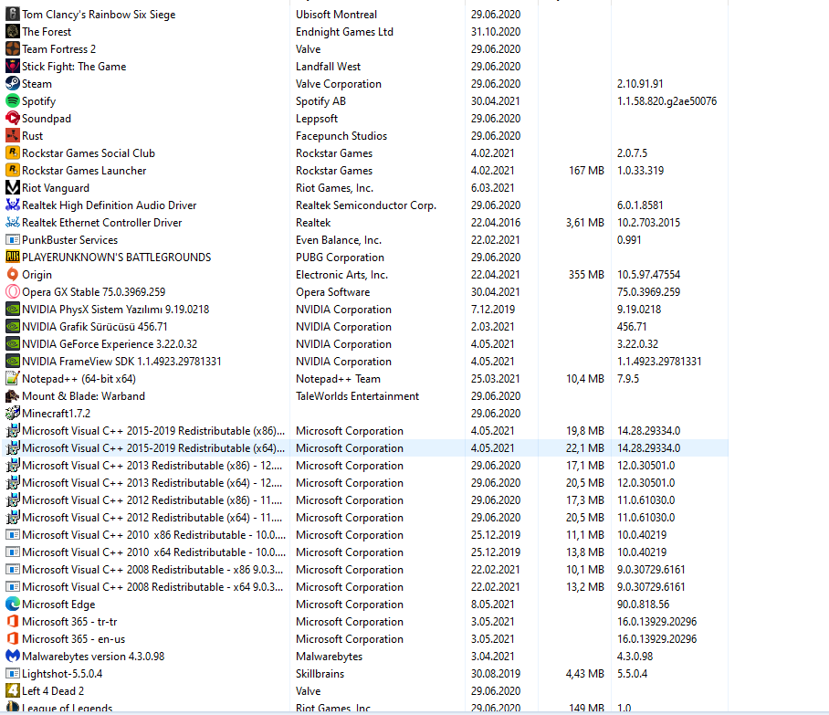Select Microsoft Visual C++ 2012 Redistributable (x64) row
Screen dimensions: 829x715
coord(366,517)
